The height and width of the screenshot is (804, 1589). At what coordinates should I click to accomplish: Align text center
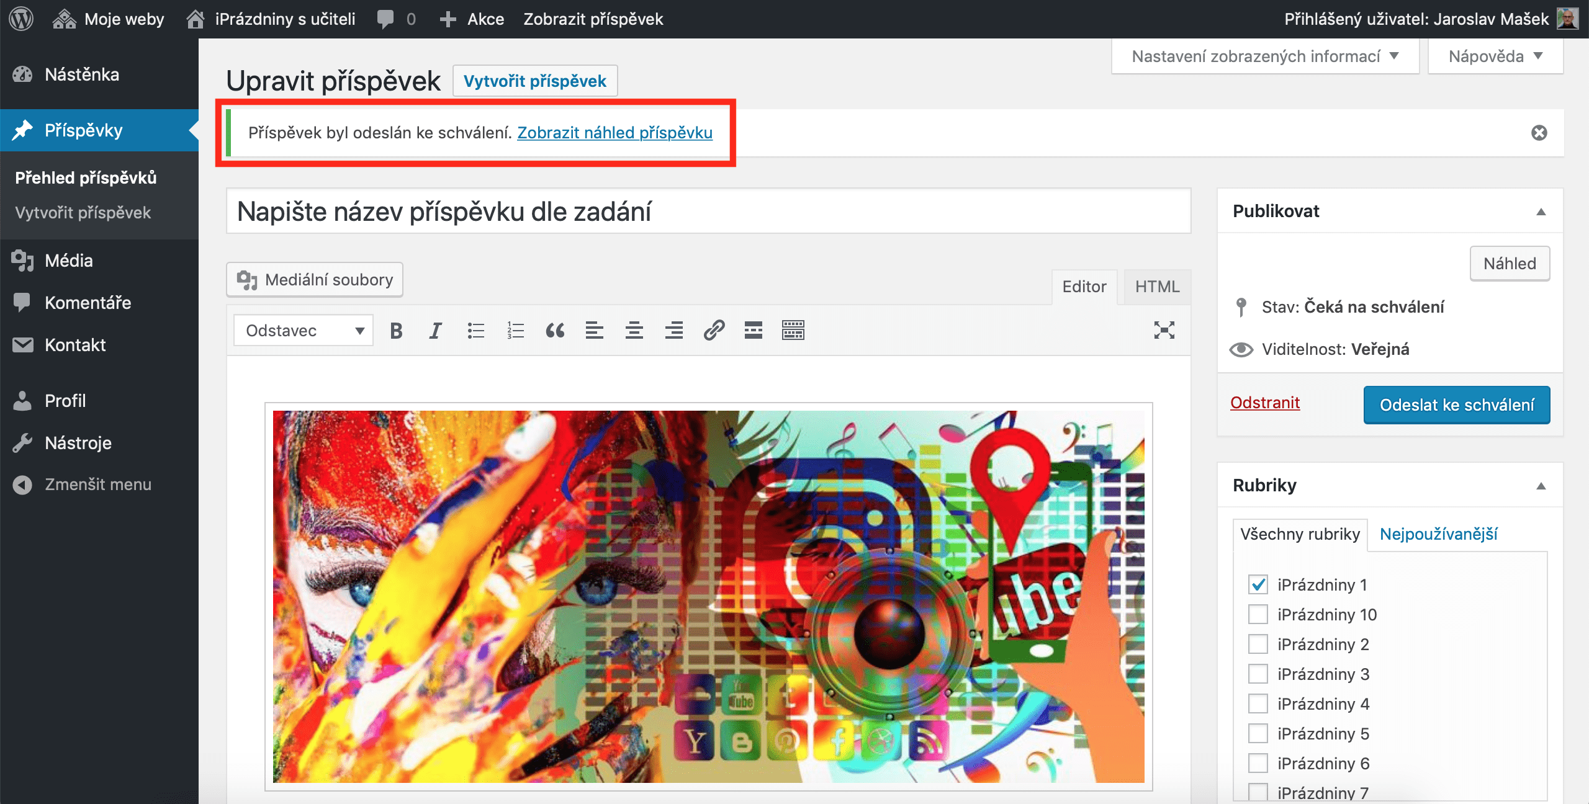(634, 330)
